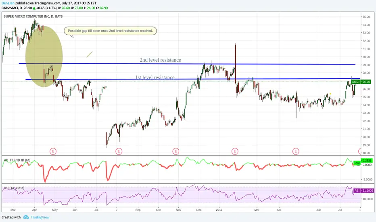376x222 pixels.
Task: Click the 'SUPER MICRO COMPUTER INC, D, BATS' title
Action: tap(33, 16)
